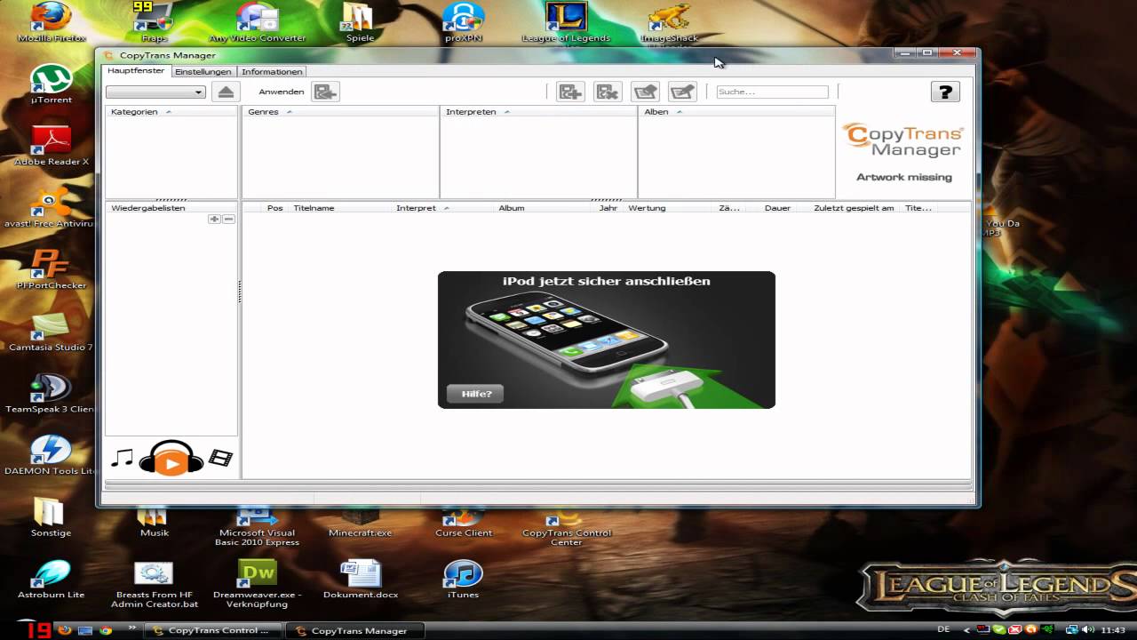Click the CopyTrans Manager taskbar button
1137x640 pixels.
355,630
